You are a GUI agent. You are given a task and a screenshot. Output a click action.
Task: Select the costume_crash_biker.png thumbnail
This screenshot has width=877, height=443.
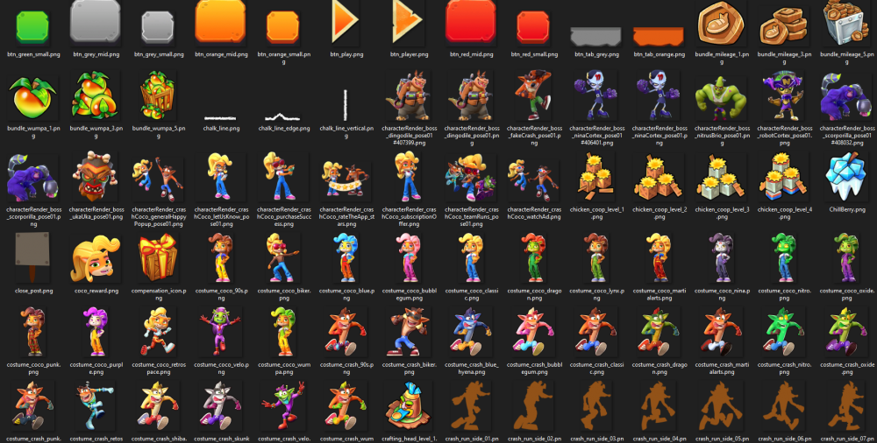(409, 331)
